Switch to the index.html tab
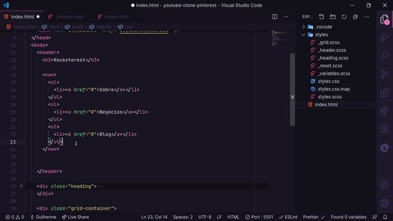This screenshot has height=221, width=393. (x=22, y=17)
